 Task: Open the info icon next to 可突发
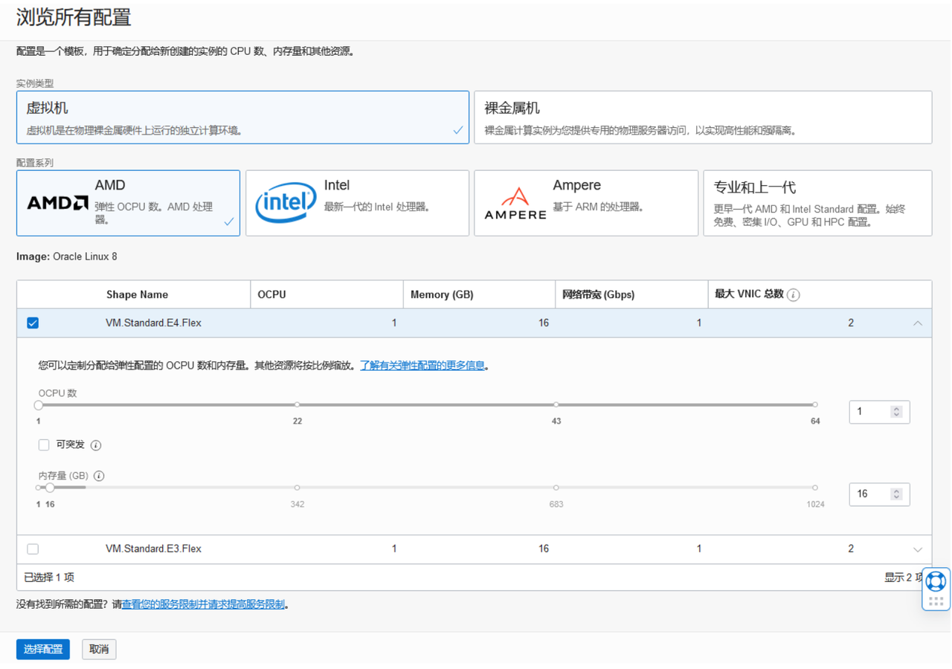[x=96, y=445]
